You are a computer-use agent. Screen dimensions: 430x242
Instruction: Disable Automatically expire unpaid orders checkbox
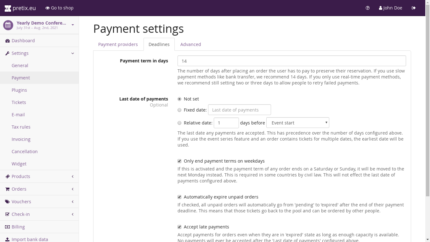179,197
